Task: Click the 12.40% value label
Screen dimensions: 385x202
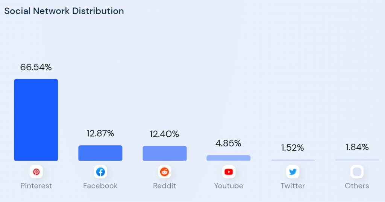Action: tap(164, 134)
